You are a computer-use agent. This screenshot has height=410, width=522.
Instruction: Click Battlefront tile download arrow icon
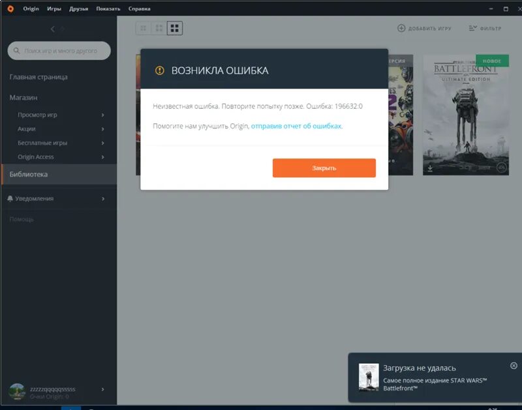(430, 168)
